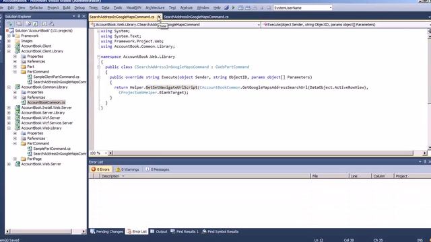Sort Error List by Line column

click(x=360, y=176)
